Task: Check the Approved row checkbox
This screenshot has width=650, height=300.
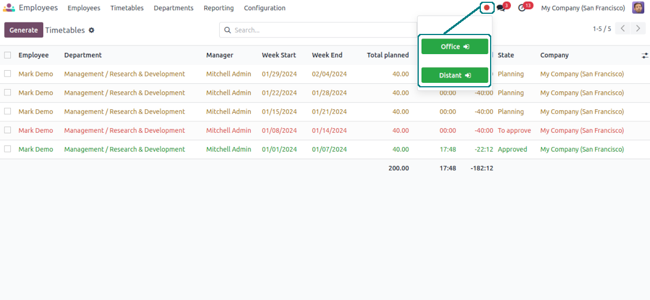Action: pyautogui.click(x=7, y=149)
